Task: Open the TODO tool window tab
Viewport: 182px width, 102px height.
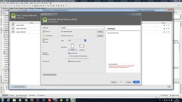Action: coord(12,95)
